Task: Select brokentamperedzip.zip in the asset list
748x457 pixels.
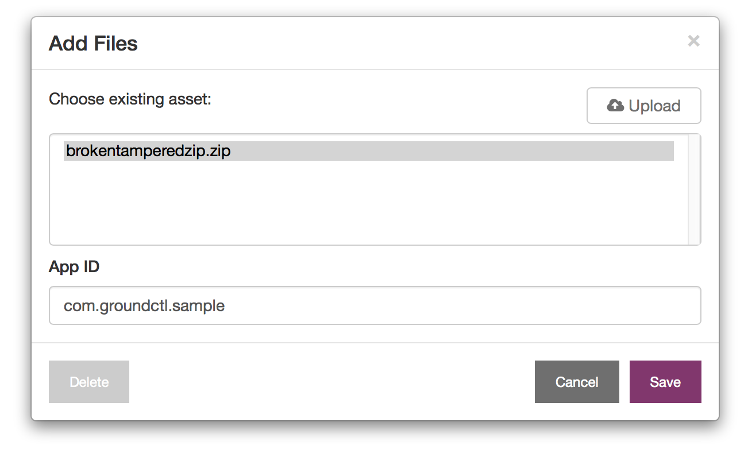Action: coord(368,151)
